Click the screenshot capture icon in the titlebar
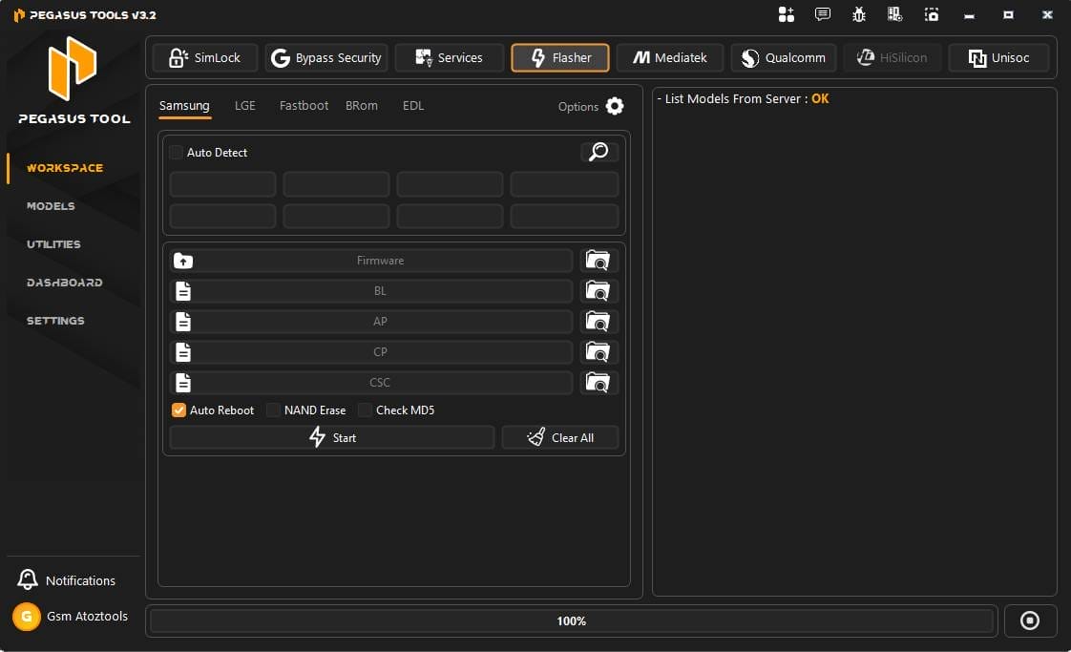This screenshot has width=1071, height=652. pyautogui.click(x=932, y=14)
